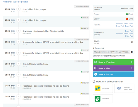Click the Telegram logo icon
Image resolution: width=138 pixels, height=107 pixels.
point(96,74)
